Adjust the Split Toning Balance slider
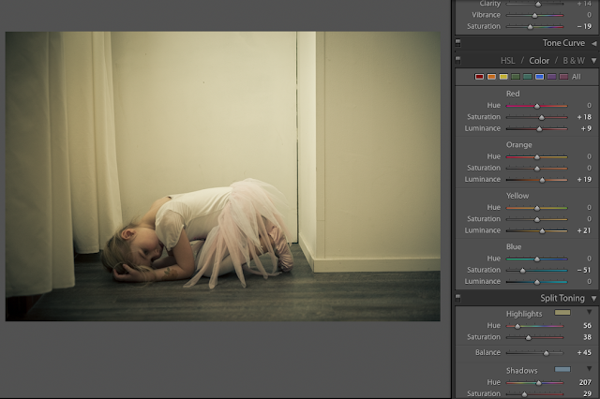This screenshot has height=399, width=600. click(x=546, y=353)
